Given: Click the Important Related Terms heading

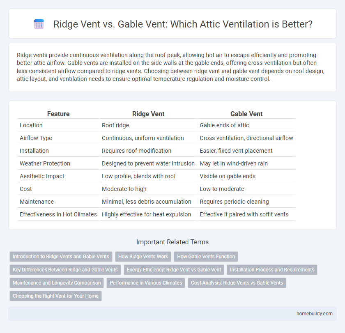Looking at the screenshot, I should click(x=172, y=242).
